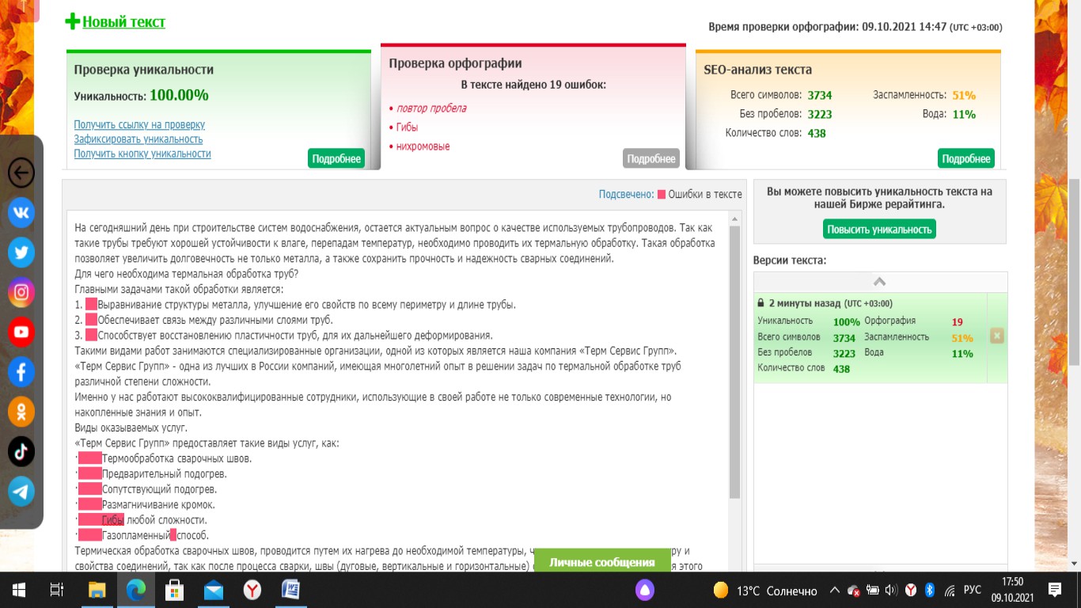Image resolution: width=1081 pixels, height=608 pixels.
Task: Open Task View on the taskbar
Action: coord(57,590)
